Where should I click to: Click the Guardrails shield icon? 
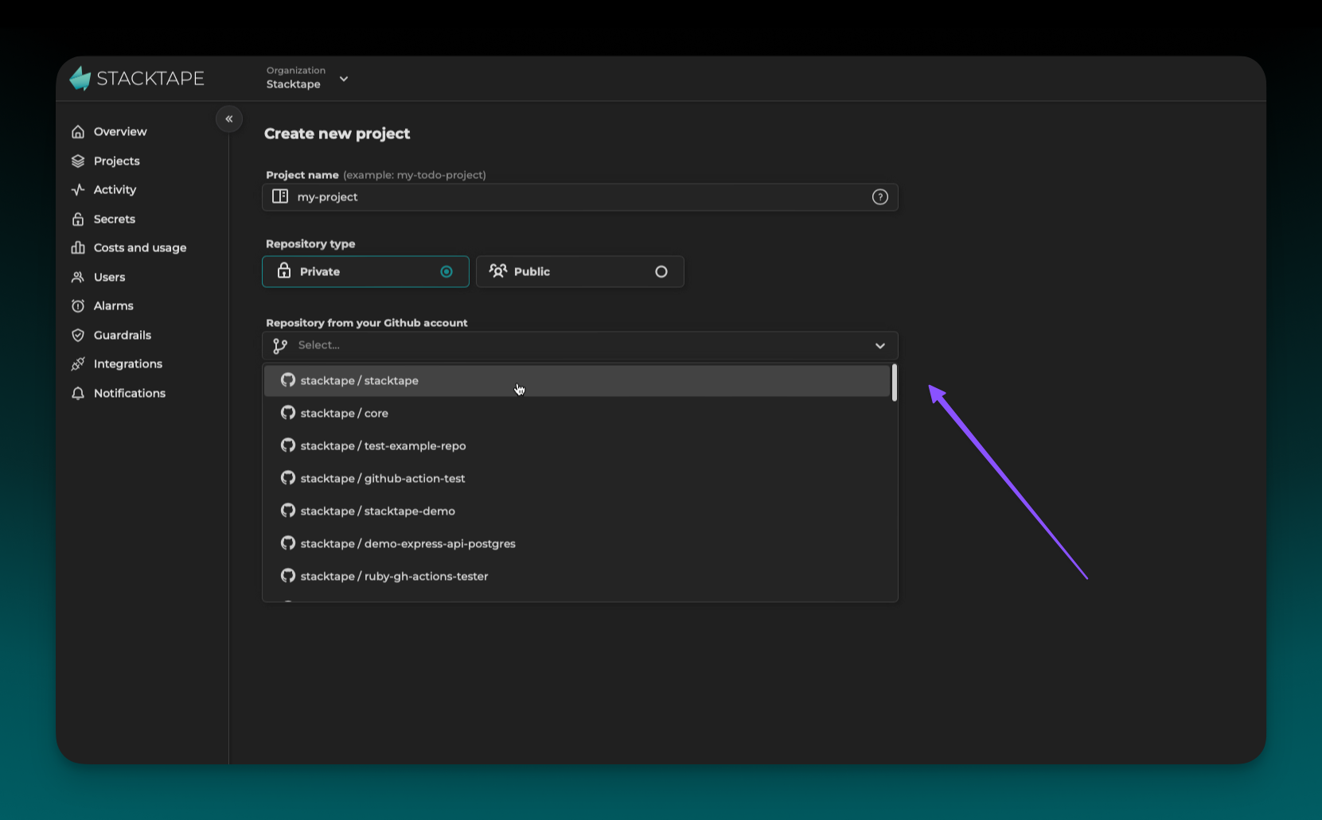[x=78, y=335]
